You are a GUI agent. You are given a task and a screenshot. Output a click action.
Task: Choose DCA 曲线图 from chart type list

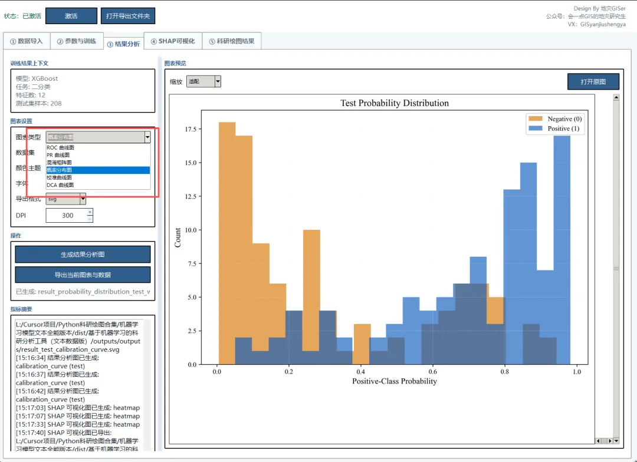(x=98, y=185)
